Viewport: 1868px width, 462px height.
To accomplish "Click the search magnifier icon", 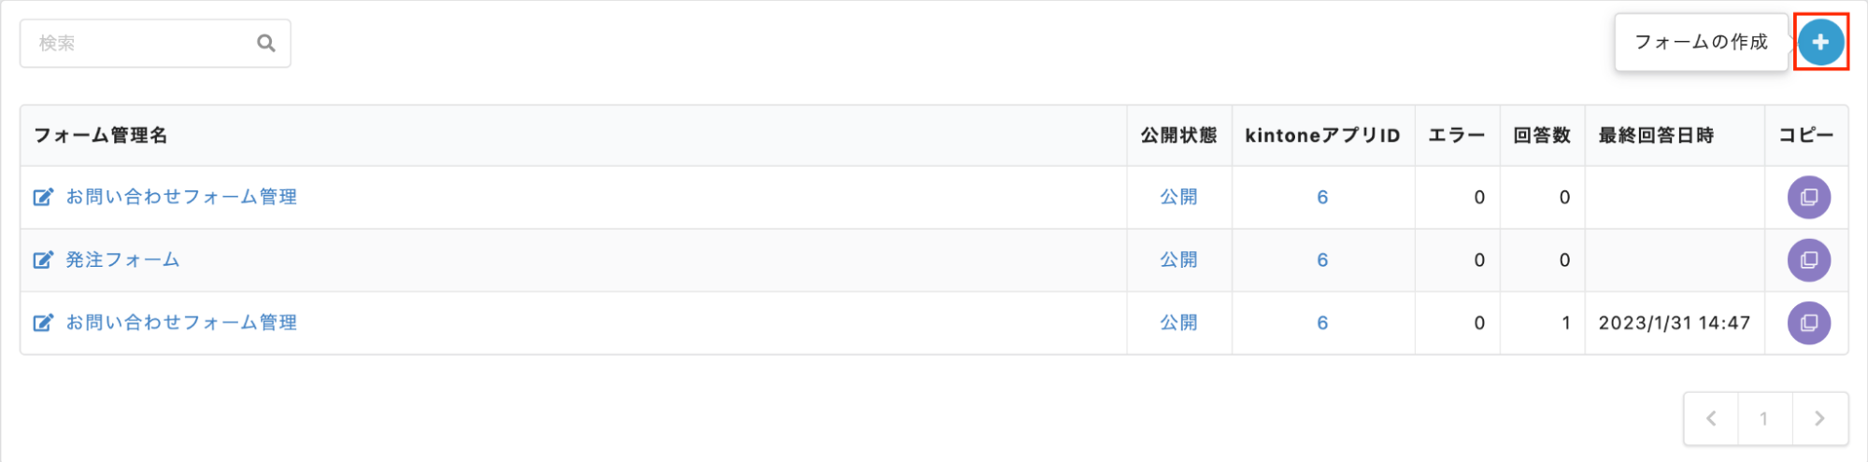I will pyautogui.click(x=266, y=43).
